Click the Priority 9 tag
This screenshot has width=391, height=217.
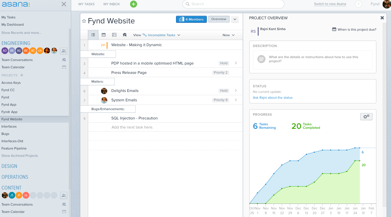click(x=221, y=100)
